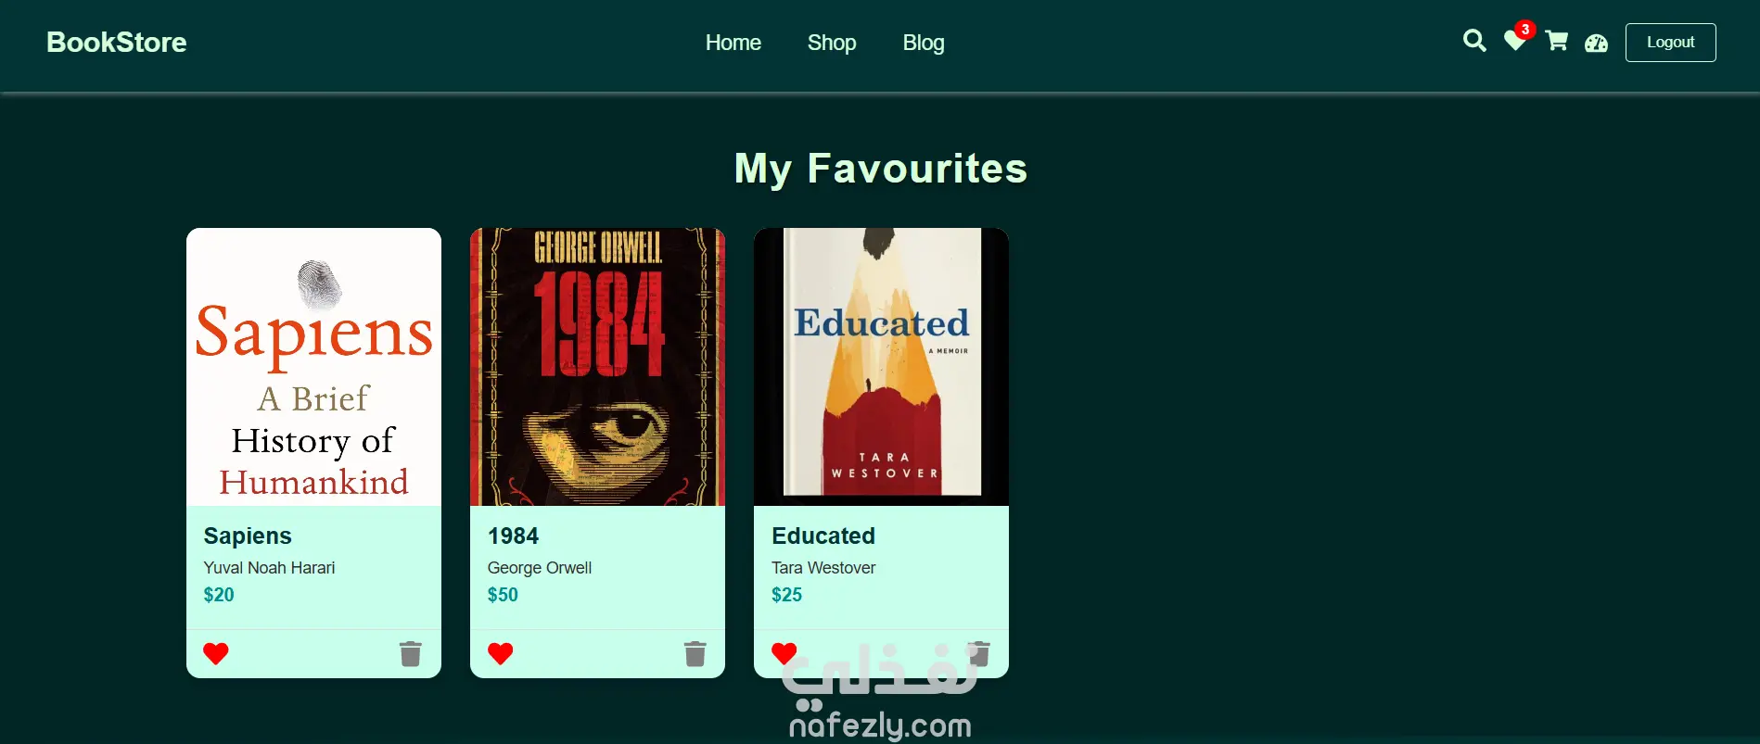The image size is (1760, 744).
Task: Open the shopping cart icon
Action: (1556, 42)
